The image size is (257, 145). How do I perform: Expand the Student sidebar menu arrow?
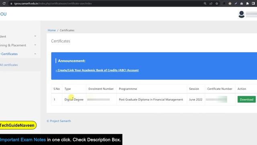(35, 36)
